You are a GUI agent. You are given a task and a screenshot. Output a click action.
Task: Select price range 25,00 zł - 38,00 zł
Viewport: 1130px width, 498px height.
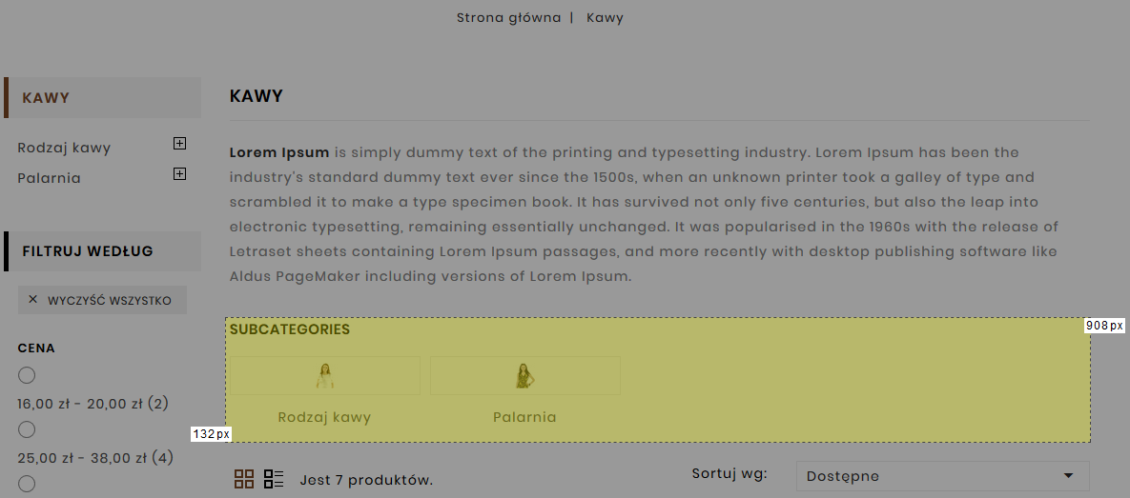pyautogui.click(x=27, y=430)
